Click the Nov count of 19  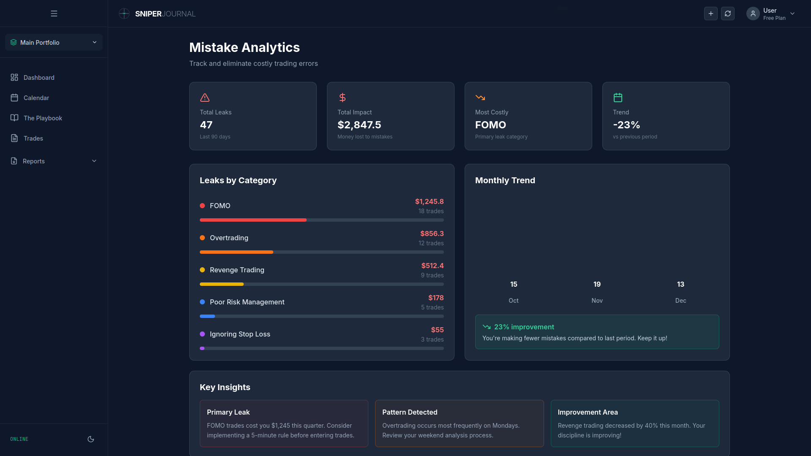coord(597,284)
